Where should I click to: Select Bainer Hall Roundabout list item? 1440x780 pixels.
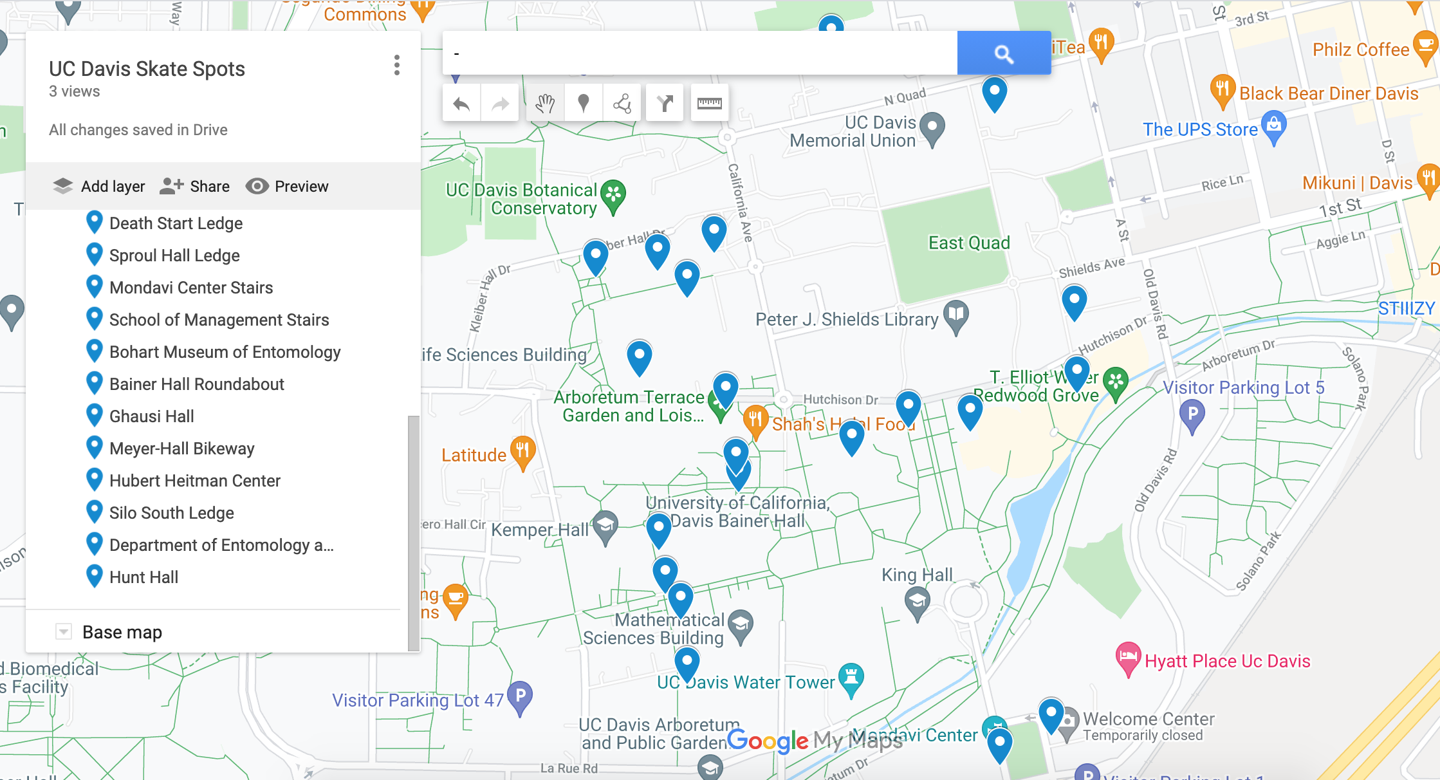[x=196, y=384]
